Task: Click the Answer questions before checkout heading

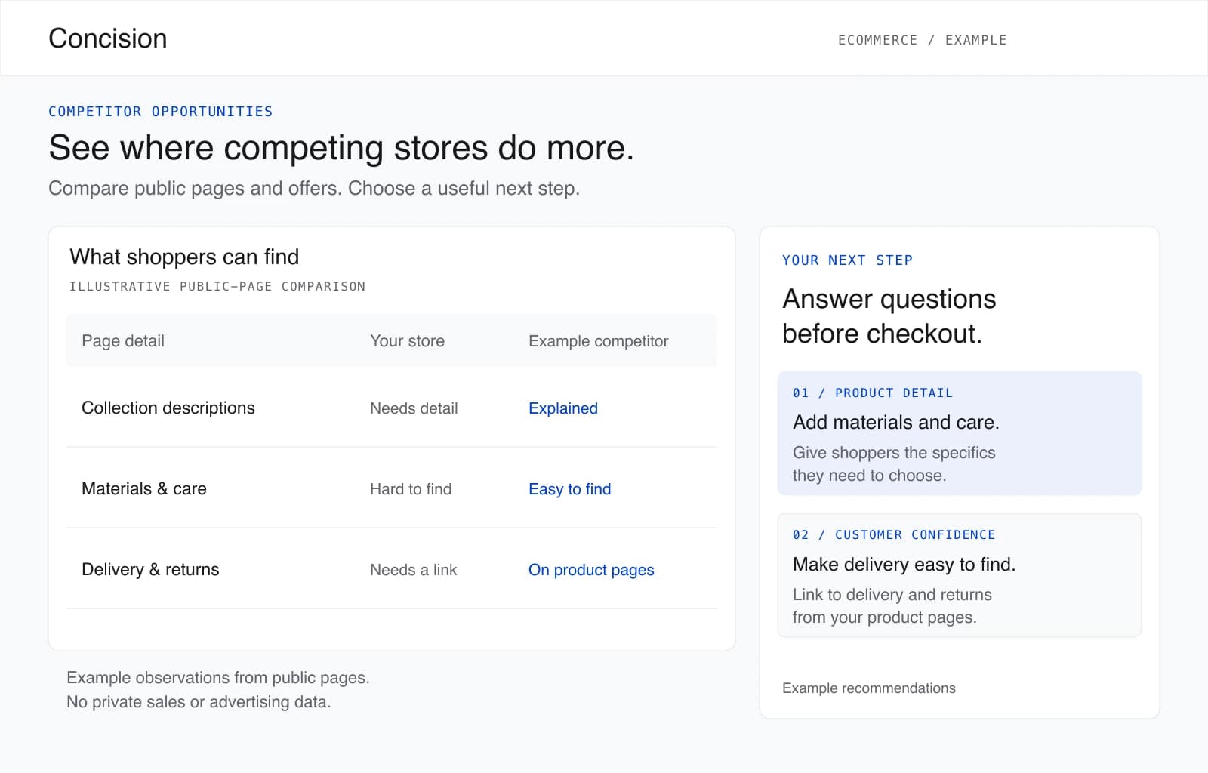Action: pos(889,316)
